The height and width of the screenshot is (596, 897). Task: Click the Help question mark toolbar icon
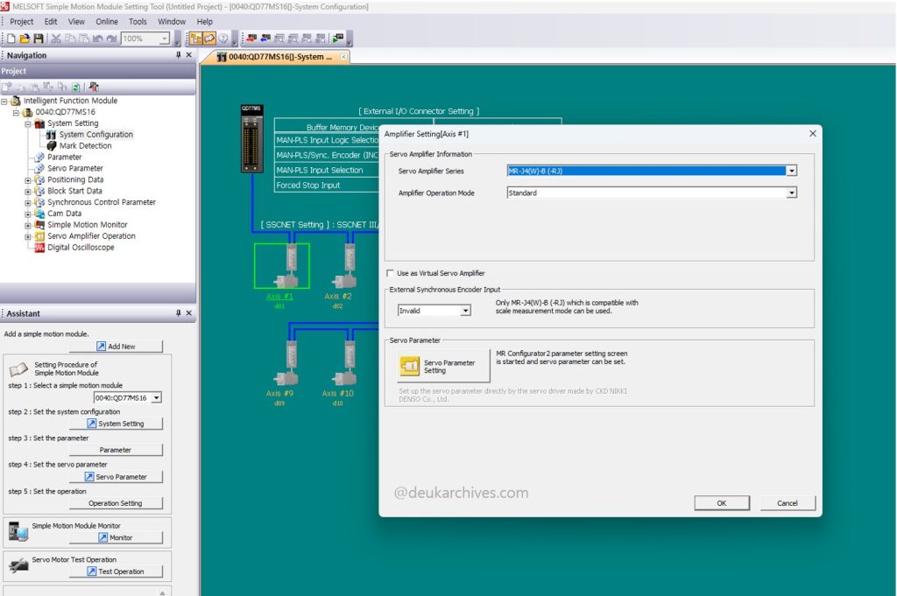pyautogui.click(x=223, y=39)
